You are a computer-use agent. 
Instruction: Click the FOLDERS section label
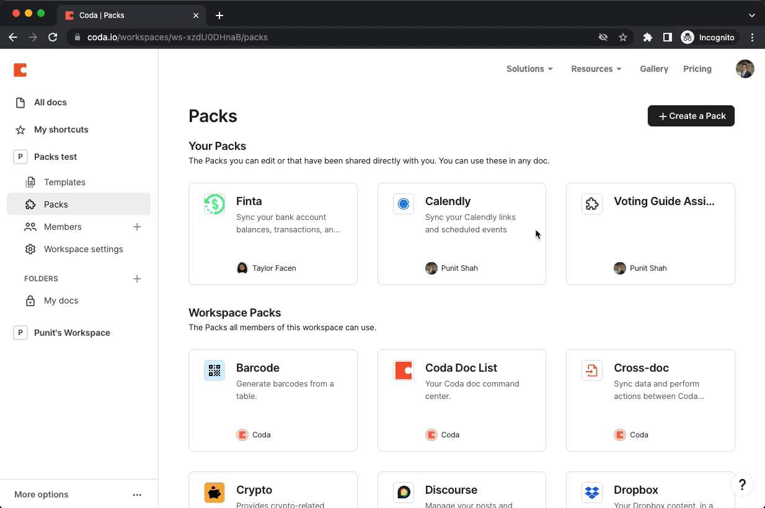click(x=41, y=279)
